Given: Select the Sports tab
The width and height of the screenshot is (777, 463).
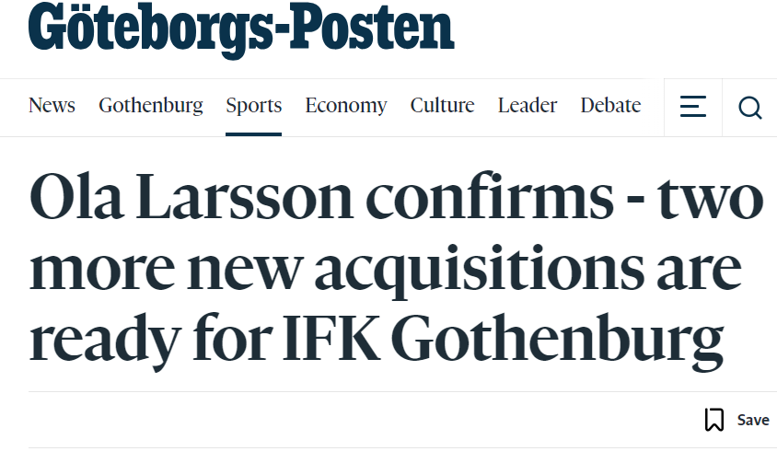Looking at the screenshot, I should click(254, 106).
